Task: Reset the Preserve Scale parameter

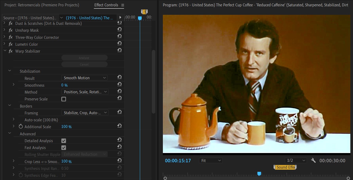Action: pyautogui.click(x=120, y=98)
